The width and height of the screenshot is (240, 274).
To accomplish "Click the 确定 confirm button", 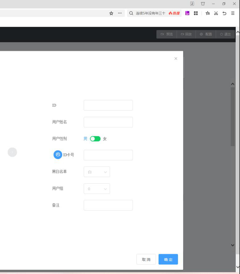I will (x=168, y=259).
